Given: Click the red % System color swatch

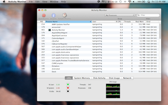Looking at the screenshot, I should [68, 88].
